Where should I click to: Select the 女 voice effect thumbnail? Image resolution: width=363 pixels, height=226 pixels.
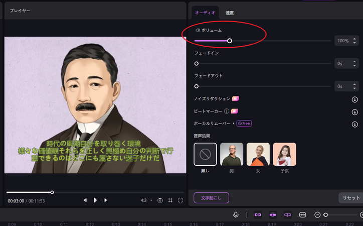tap(258, 154)
